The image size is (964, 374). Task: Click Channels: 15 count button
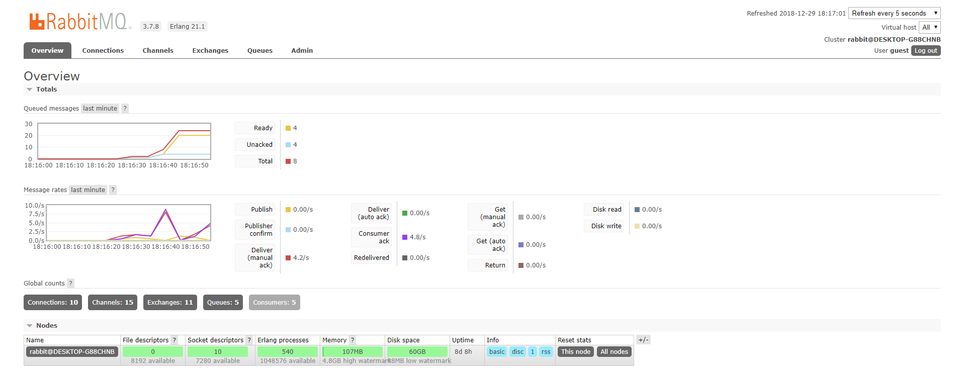(113, 303)
